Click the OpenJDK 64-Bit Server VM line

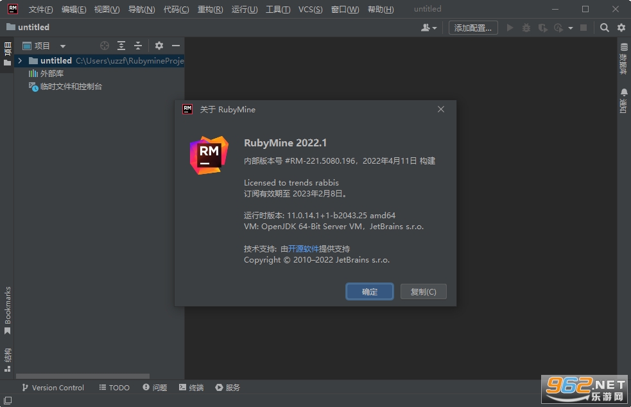click(334, 227)
